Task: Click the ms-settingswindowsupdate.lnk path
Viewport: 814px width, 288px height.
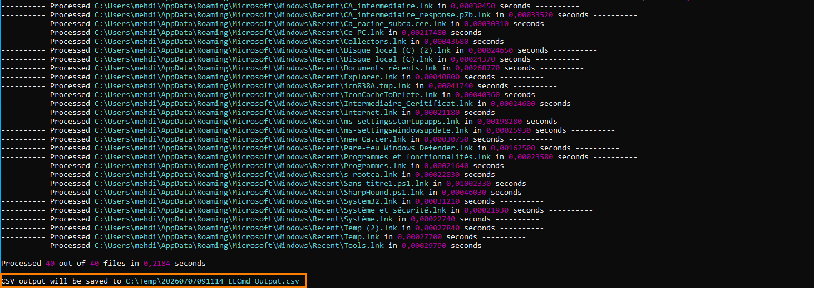Action: (283, 130)
